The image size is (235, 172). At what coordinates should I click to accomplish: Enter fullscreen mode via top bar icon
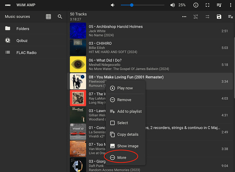208,5
